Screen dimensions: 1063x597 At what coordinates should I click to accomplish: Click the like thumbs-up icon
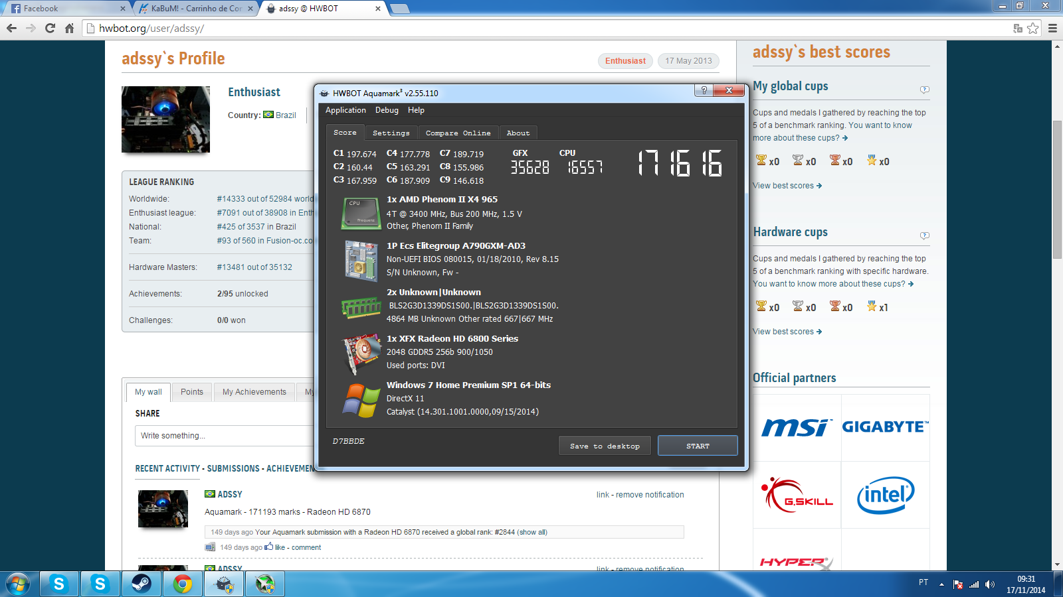pyautogui.click(x=269, y=547)
